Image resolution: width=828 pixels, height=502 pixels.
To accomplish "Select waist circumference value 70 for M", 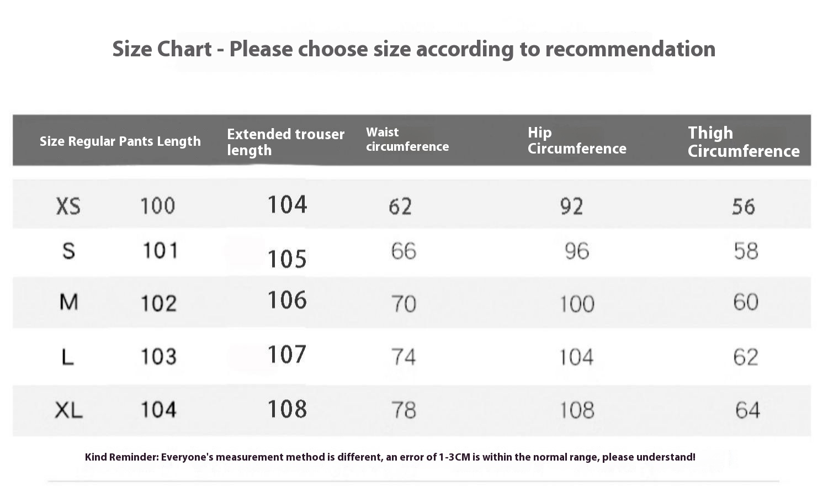I will tap(404, 304).
